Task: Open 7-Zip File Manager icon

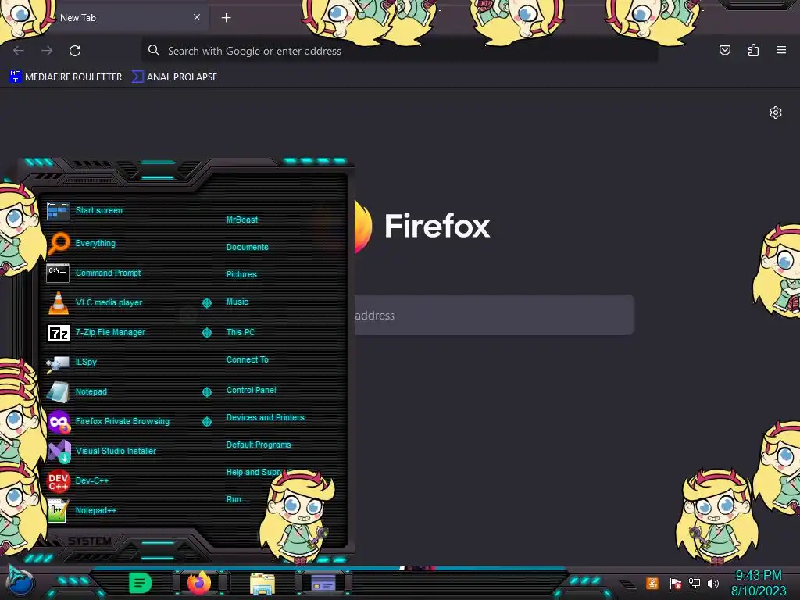Action: [58, 333]
